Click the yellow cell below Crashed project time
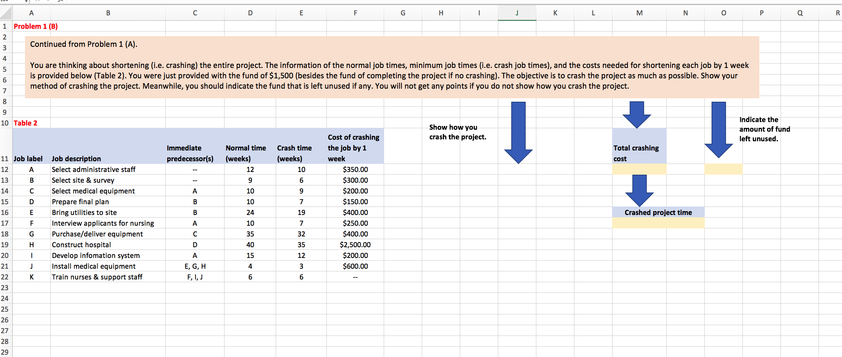The height and width of the screenshot is (357, 842). point(658,223)
